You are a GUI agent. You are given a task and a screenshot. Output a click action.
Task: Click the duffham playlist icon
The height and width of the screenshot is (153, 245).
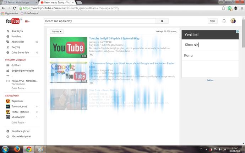8,65
